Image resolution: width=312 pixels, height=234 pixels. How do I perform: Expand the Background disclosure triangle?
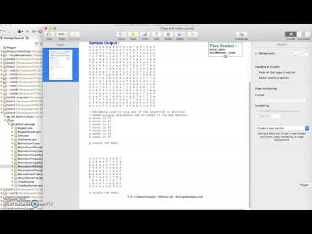[x=256, y=53]
